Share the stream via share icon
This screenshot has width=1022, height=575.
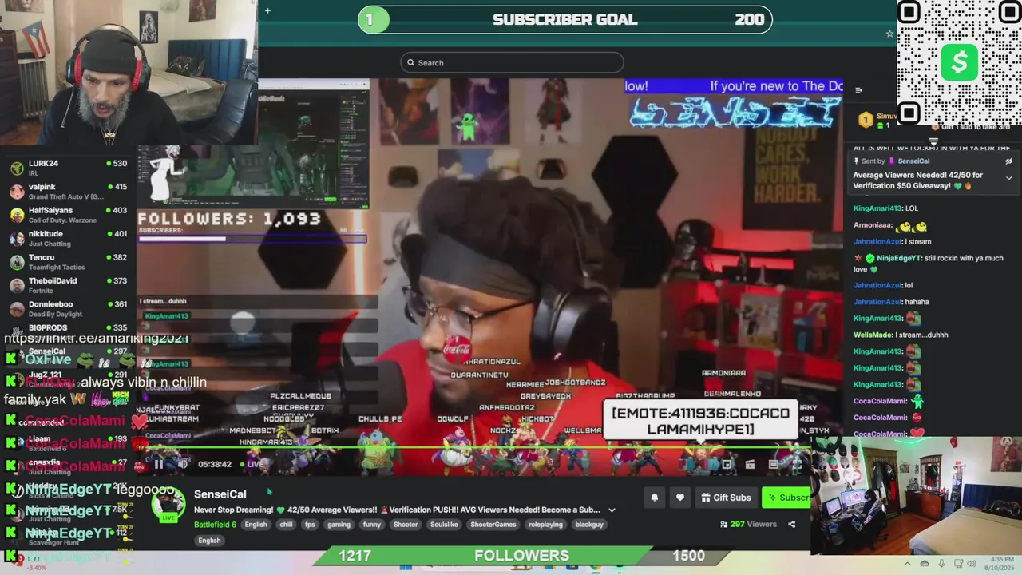pyautogui.click(x=791, y=525)
